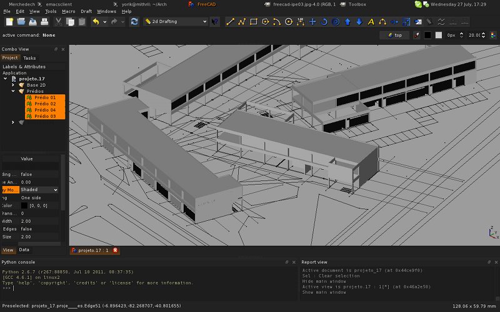Select the Draft Offset tool

coord(336,22)
